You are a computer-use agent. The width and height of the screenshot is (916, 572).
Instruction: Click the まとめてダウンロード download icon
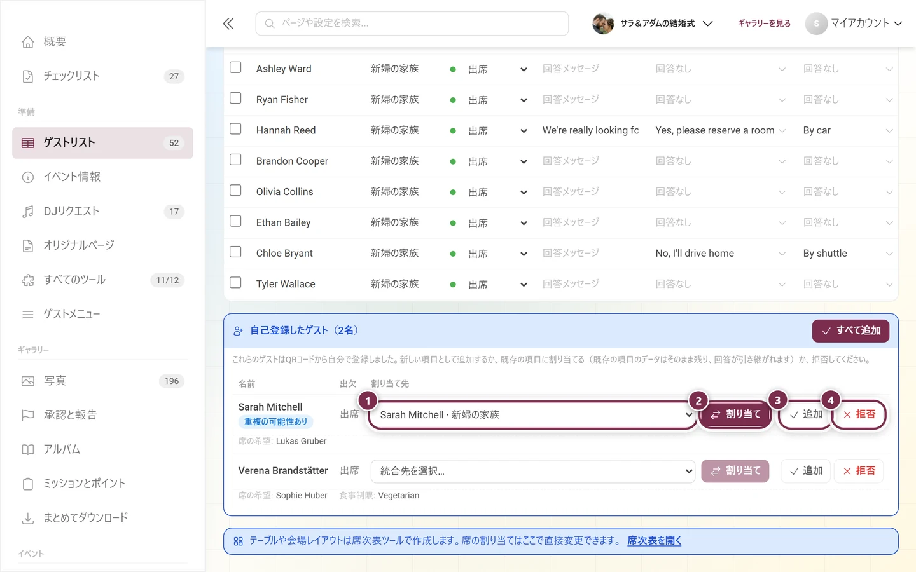[x=28, y=519]
